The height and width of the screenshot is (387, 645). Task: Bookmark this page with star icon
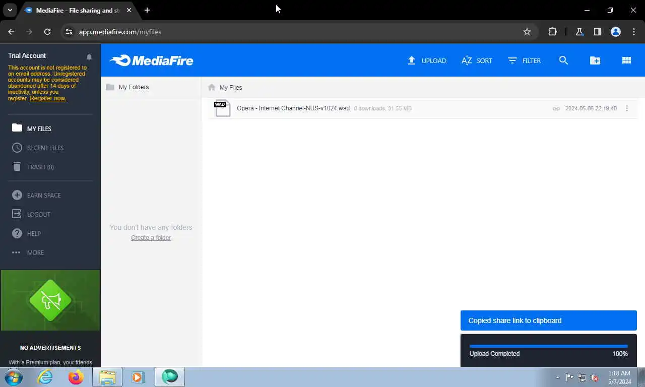[527, 32]
